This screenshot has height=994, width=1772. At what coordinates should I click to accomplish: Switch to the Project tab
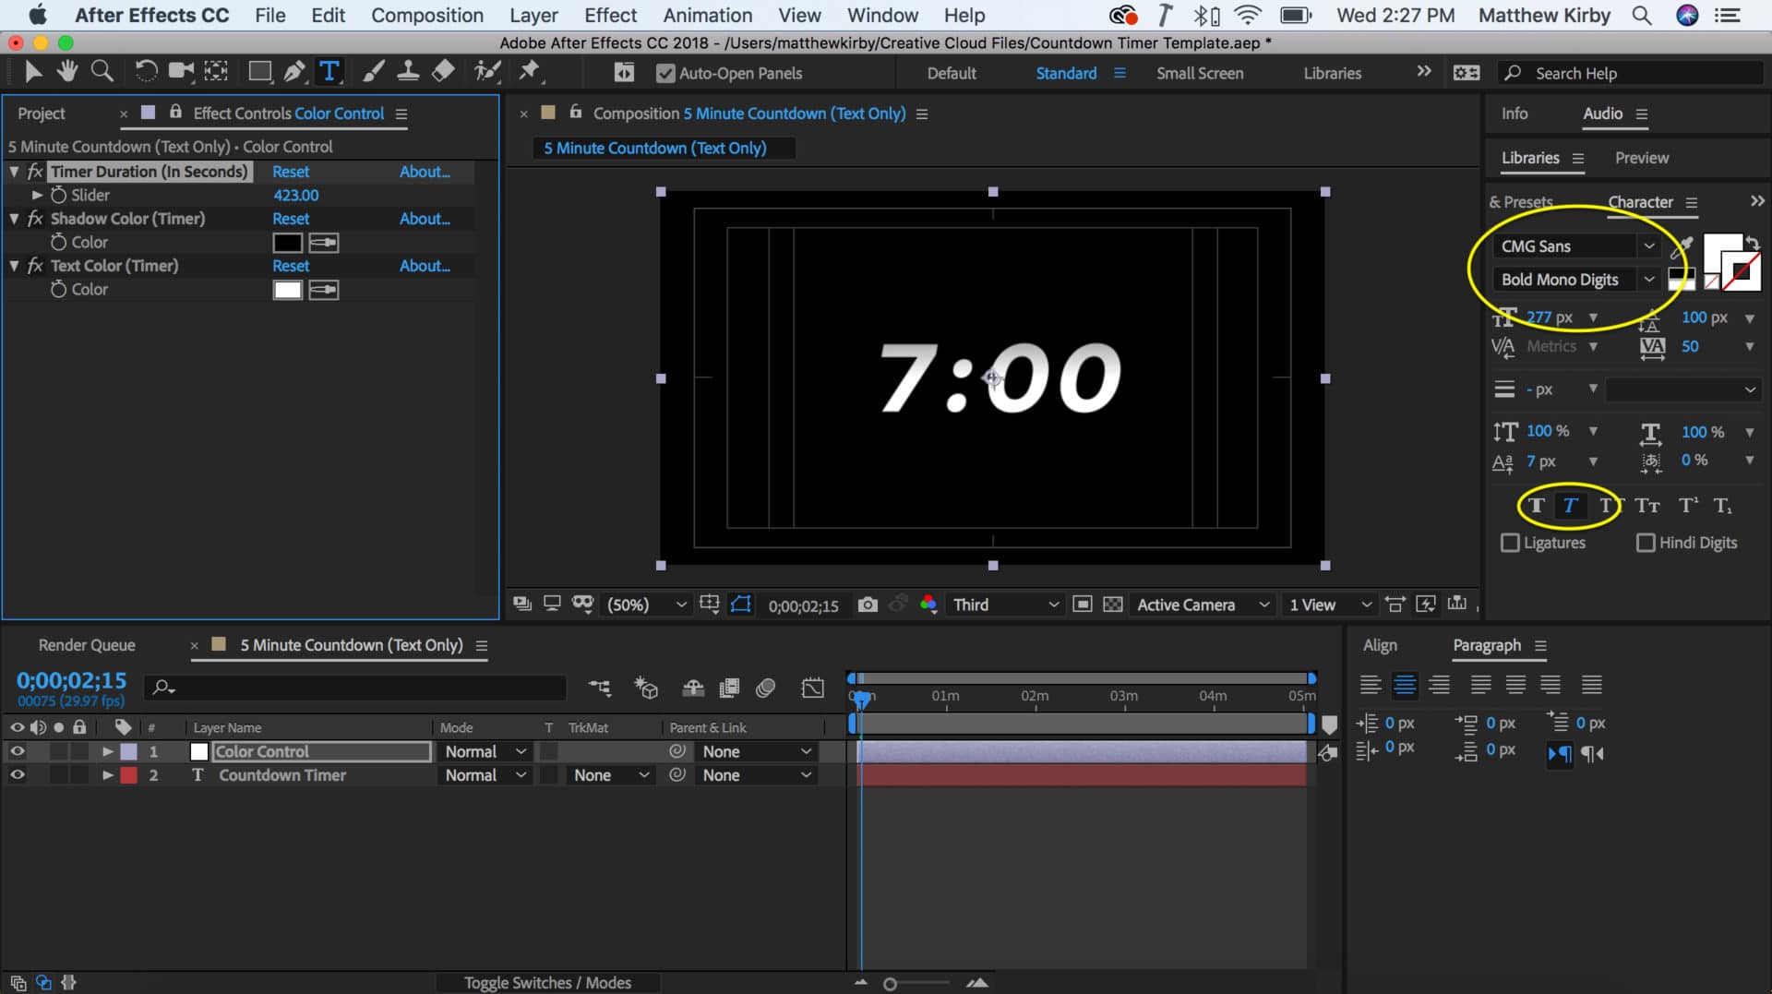point(42,114)
